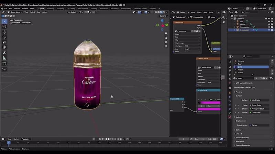Open the Playback dropdown in timeline
Image resolution: width=275 pixels, height=154 pixels.
[x=26, y=139]
